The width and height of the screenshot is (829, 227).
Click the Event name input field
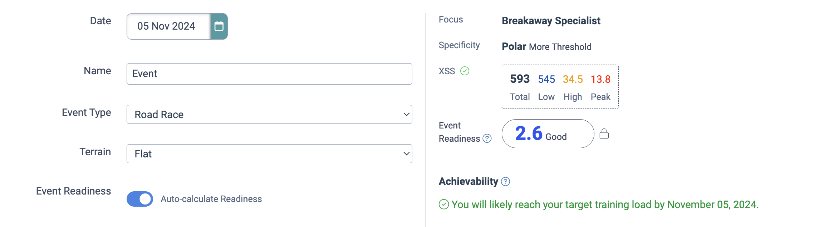269,74
